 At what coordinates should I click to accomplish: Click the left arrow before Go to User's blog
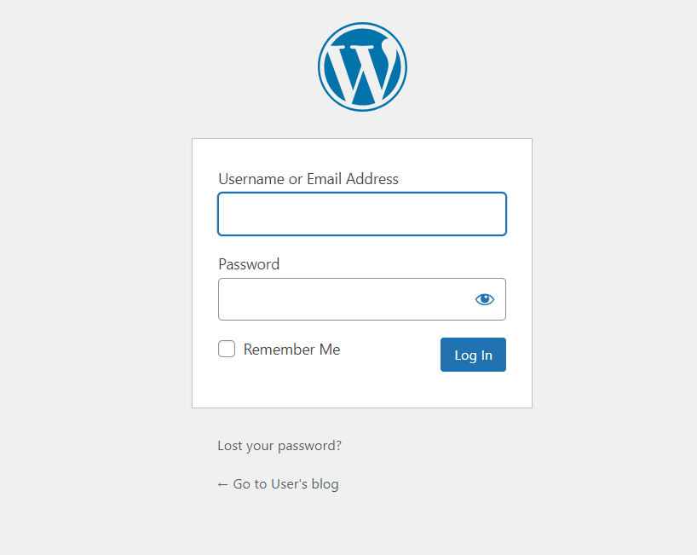(222, 484)
